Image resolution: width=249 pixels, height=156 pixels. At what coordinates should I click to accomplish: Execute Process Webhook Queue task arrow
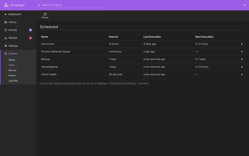[242, 51]
